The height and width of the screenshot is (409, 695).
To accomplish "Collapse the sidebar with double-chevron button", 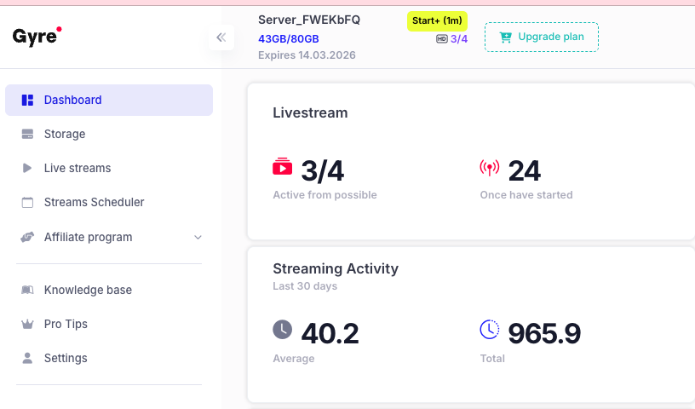I will [221, 37].
